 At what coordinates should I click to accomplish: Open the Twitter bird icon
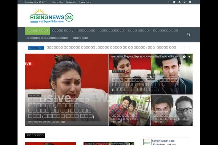(174, 2)
